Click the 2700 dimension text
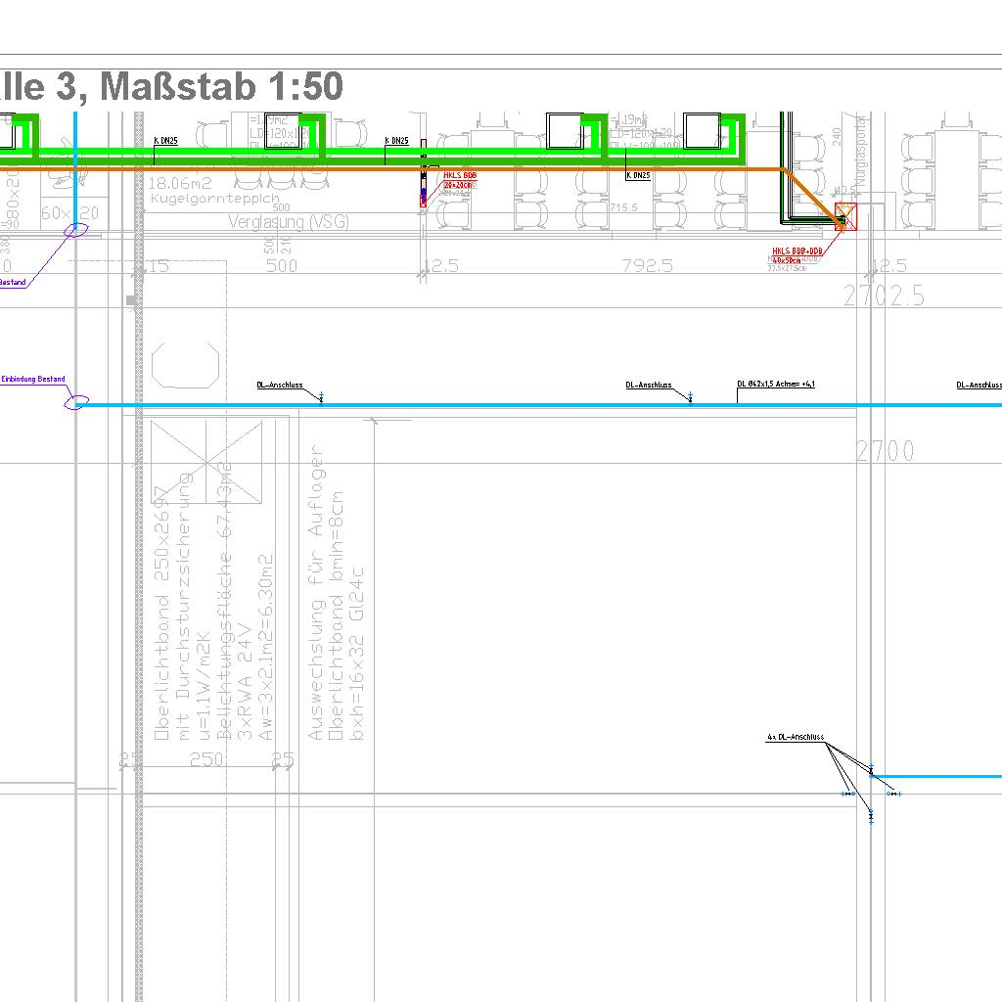Viewport: 1002px width, 1002px height. (886, 451)
